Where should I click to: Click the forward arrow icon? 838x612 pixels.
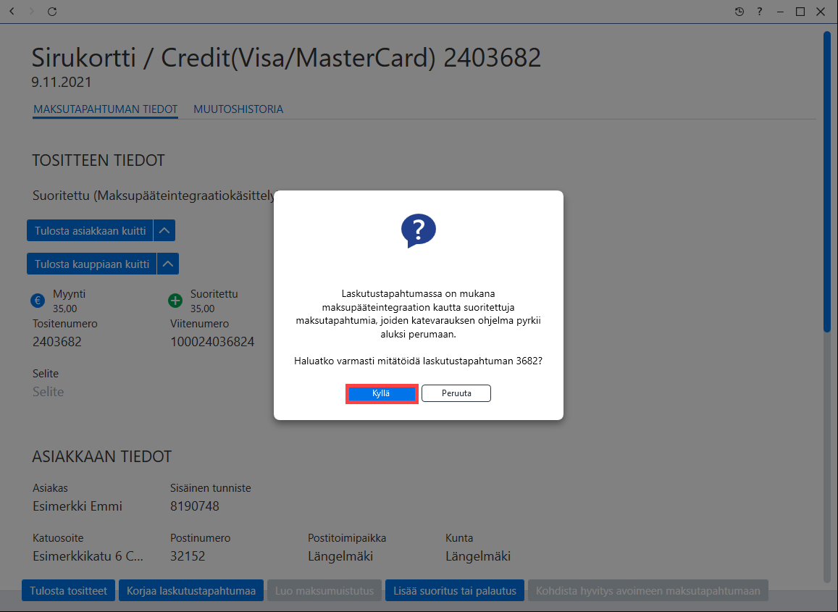pos(32,11)
